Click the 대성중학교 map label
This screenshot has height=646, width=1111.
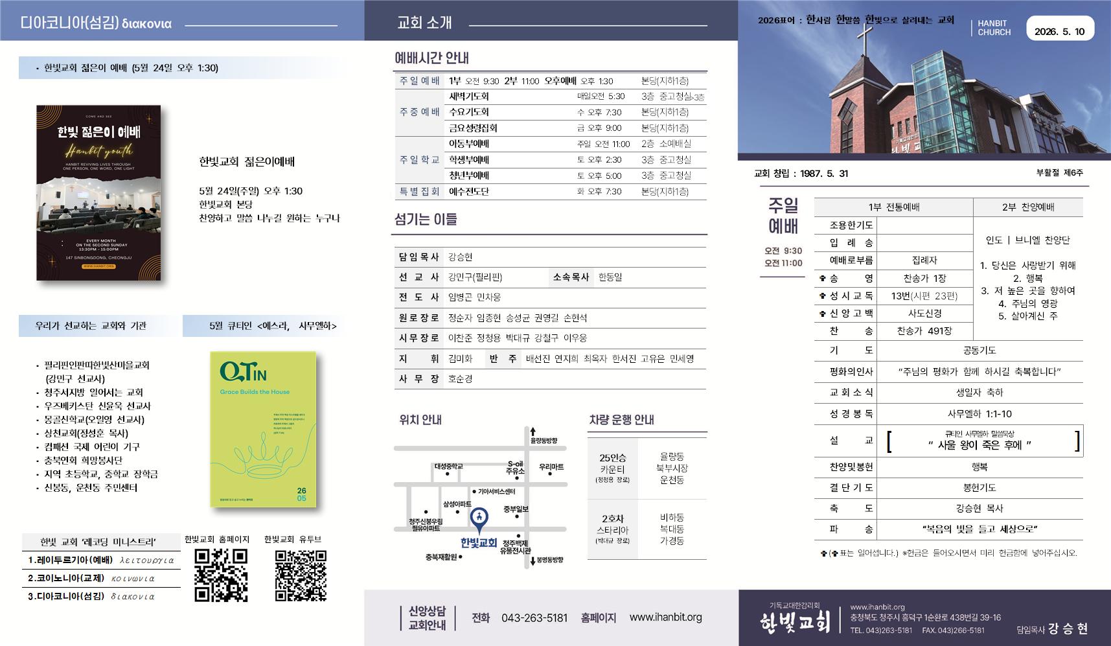pyautogui.click(x=449, y=467)
